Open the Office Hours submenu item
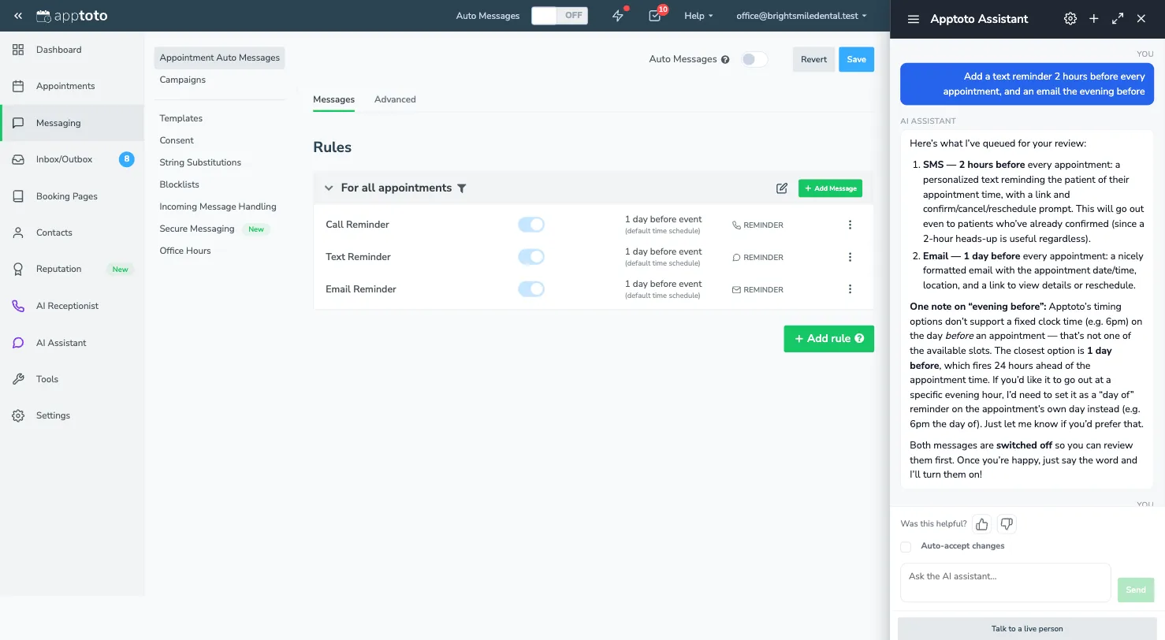The height and width of the screenshot is (640, 1165). [185, 251]
